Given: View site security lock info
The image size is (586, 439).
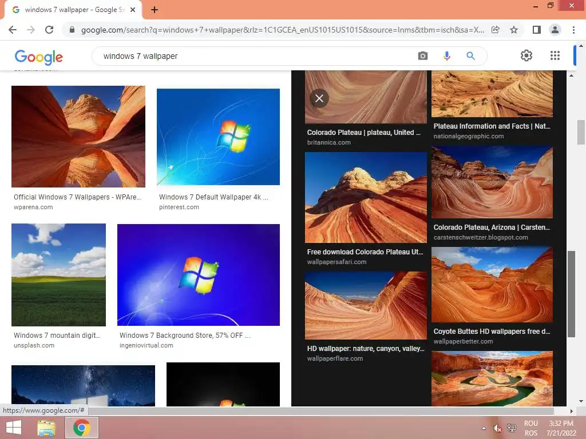Looking at the screenshot, I should 72,30.
